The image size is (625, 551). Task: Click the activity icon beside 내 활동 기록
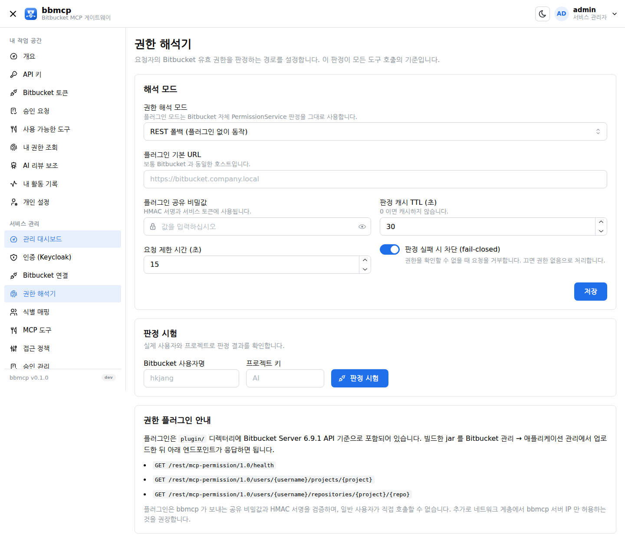coord(14,184)
